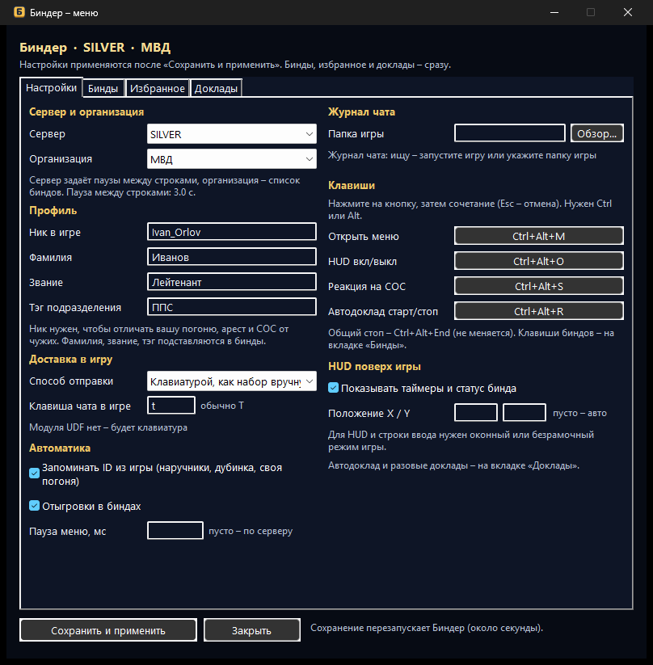Click the Доставка в игру heading
653x665 pixels.
71,360
